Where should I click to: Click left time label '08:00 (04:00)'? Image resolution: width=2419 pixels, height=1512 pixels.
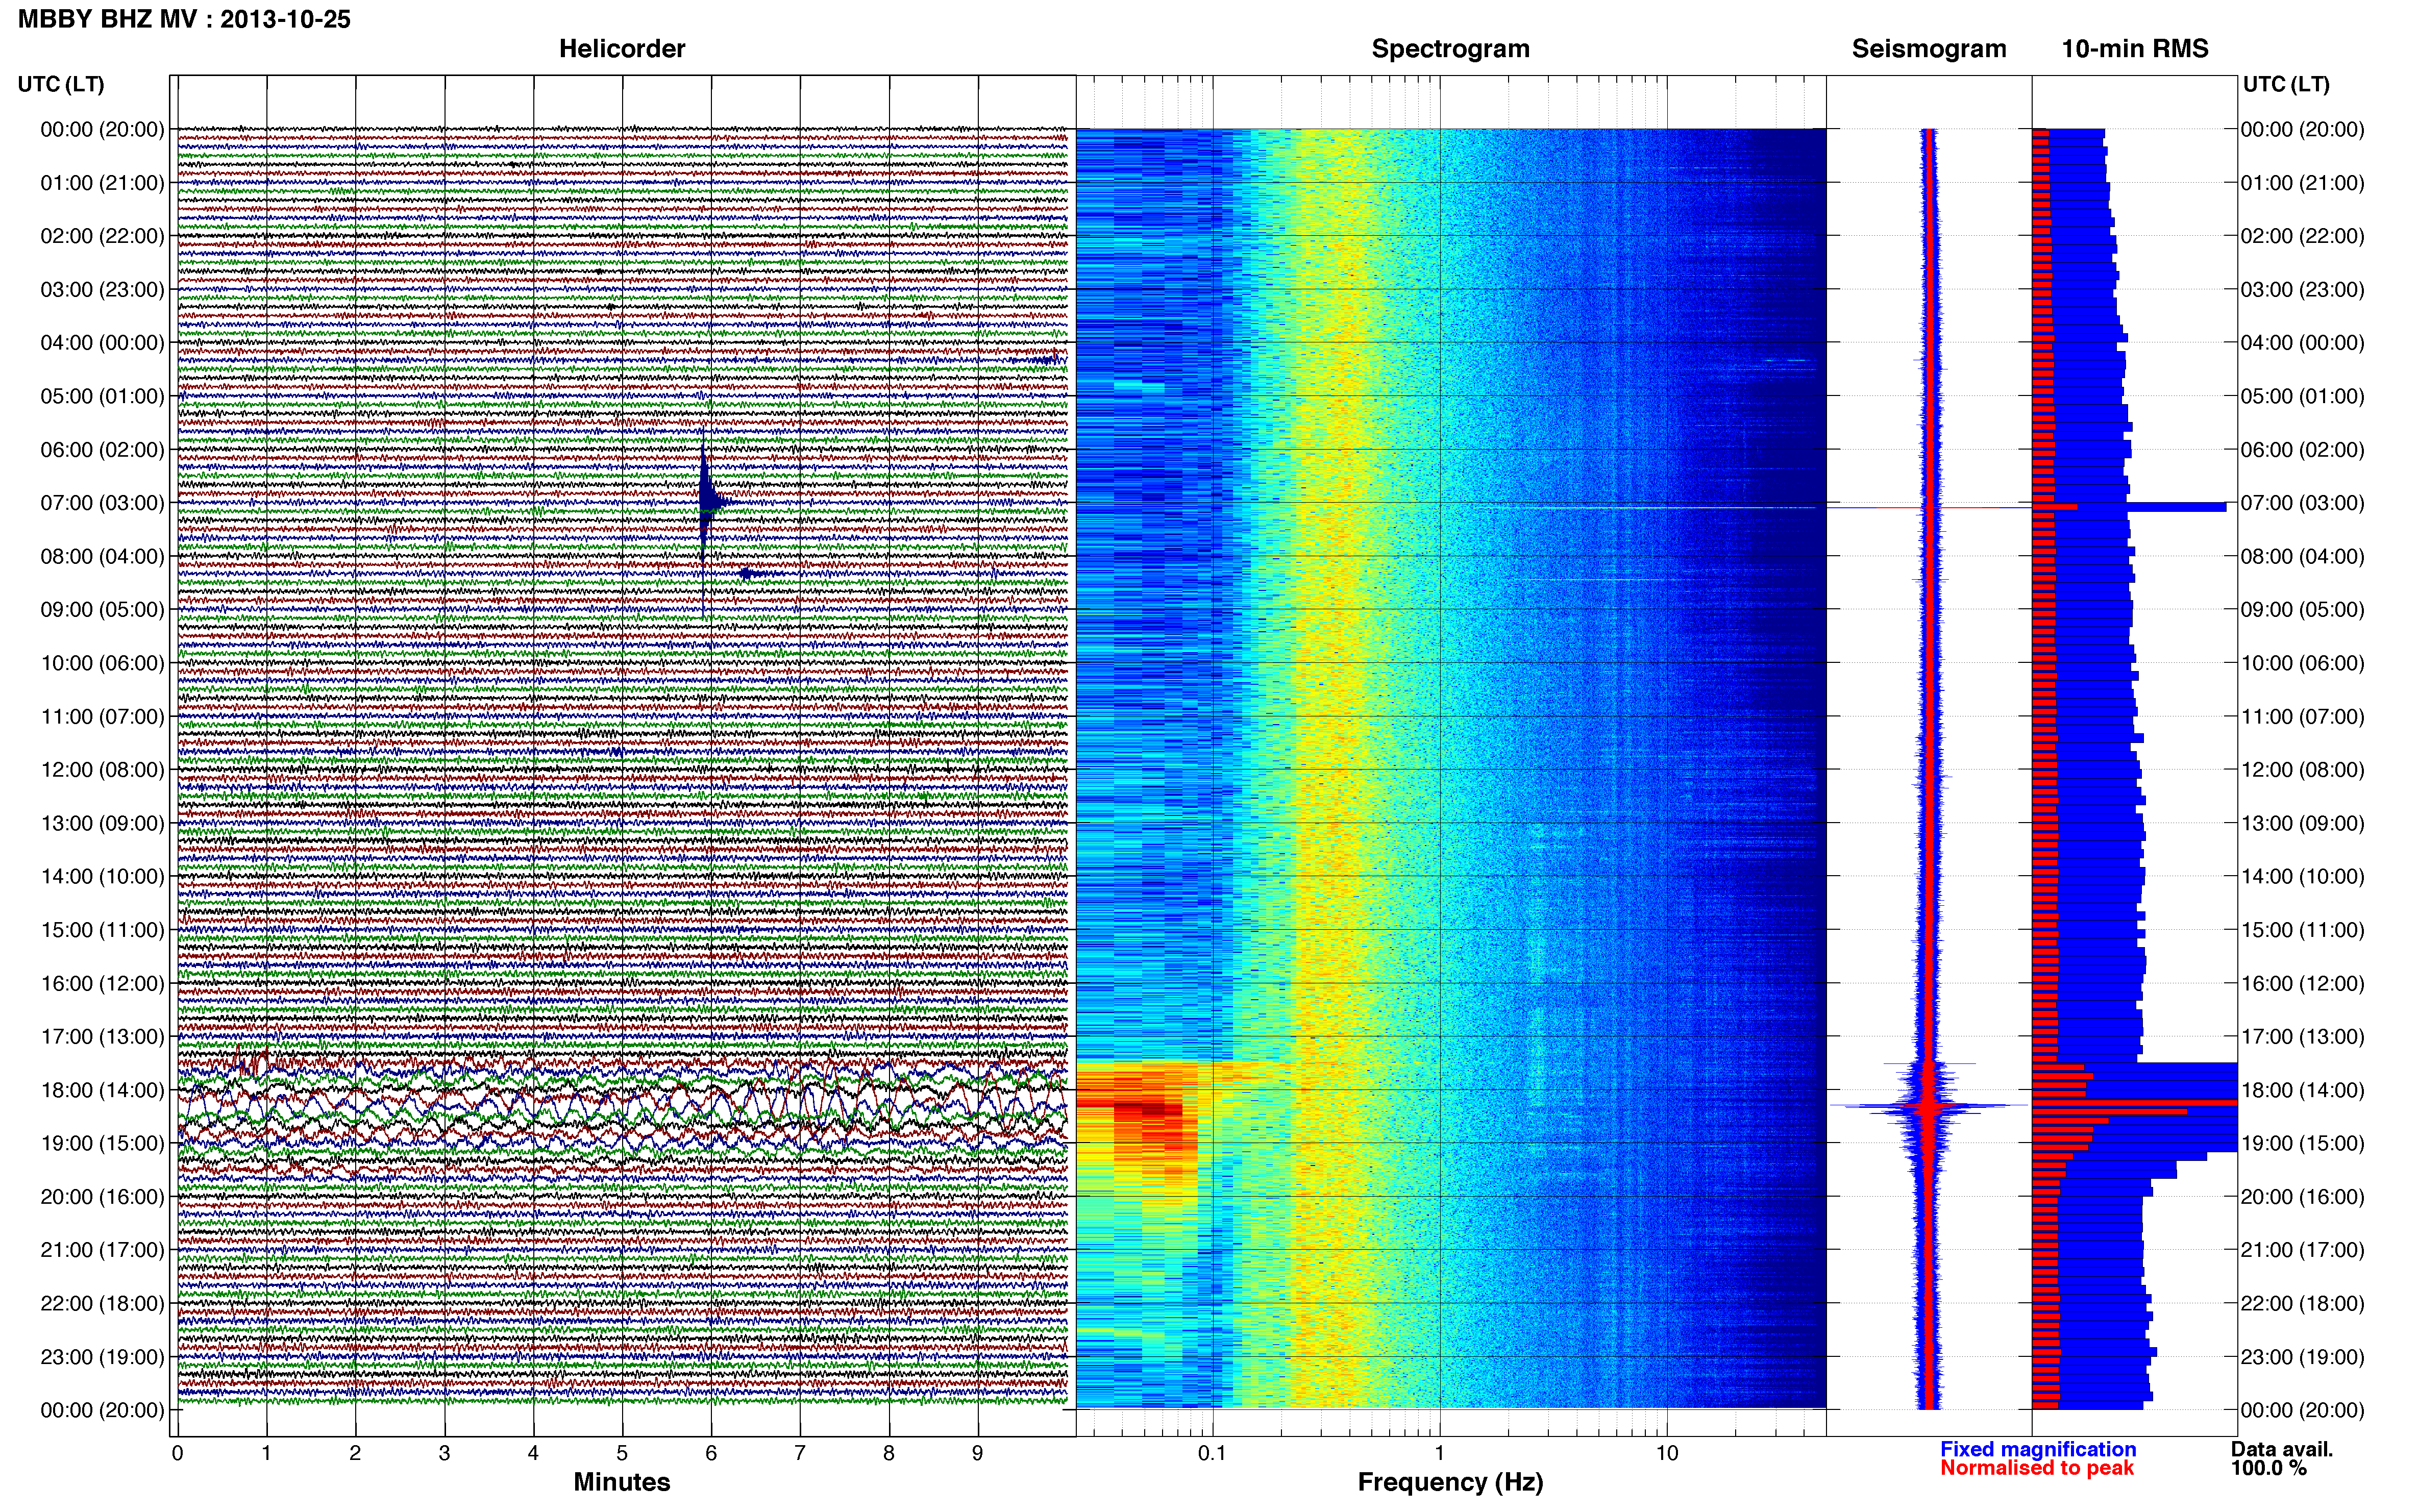coord(102,556)
